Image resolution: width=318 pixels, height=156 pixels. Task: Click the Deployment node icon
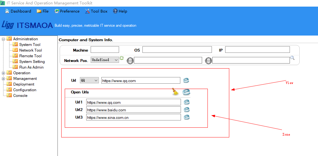[x=9, y=84]
